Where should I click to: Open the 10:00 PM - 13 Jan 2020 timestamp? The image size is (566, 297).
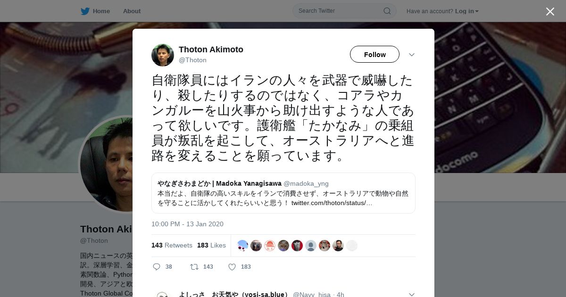coord(187,224)
